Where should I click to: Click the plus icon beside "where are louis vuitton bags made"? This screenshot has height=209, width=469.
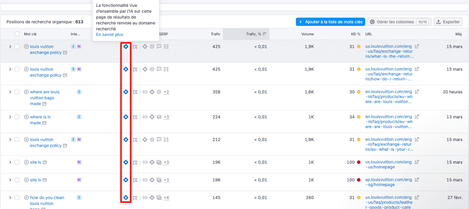point(26,92)
